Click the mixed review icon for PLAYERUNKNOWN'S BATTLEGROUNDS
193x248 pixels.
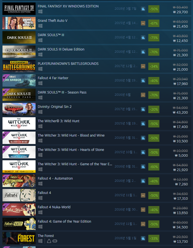point(143,66)
